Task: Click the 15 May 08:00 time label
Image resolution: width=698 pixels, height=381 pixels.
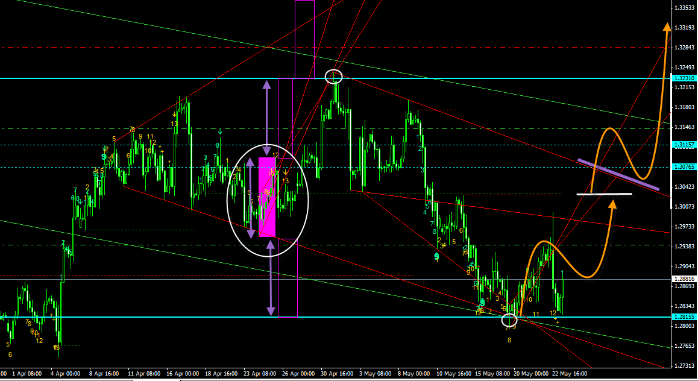Action: coord(491,374)
